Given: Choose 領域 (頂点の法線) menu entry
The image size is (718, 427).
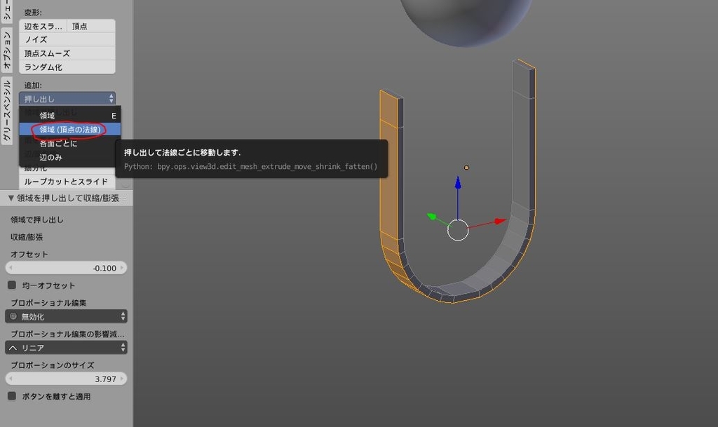Looking at the screenshot, I should (70, 130).
